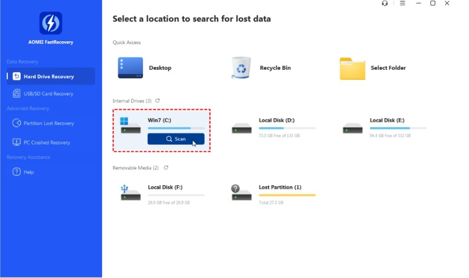Select the Lost Partition (1) drive icon
Image resolution: width=469 pixels, height=278 pixels.
pos(241,192)
